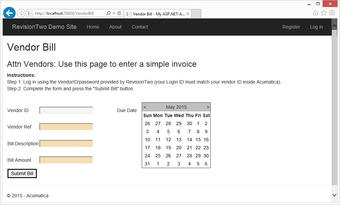Click the Register link
The height and width of the screenshot is (205, 340).
click(x=291, y=27)
